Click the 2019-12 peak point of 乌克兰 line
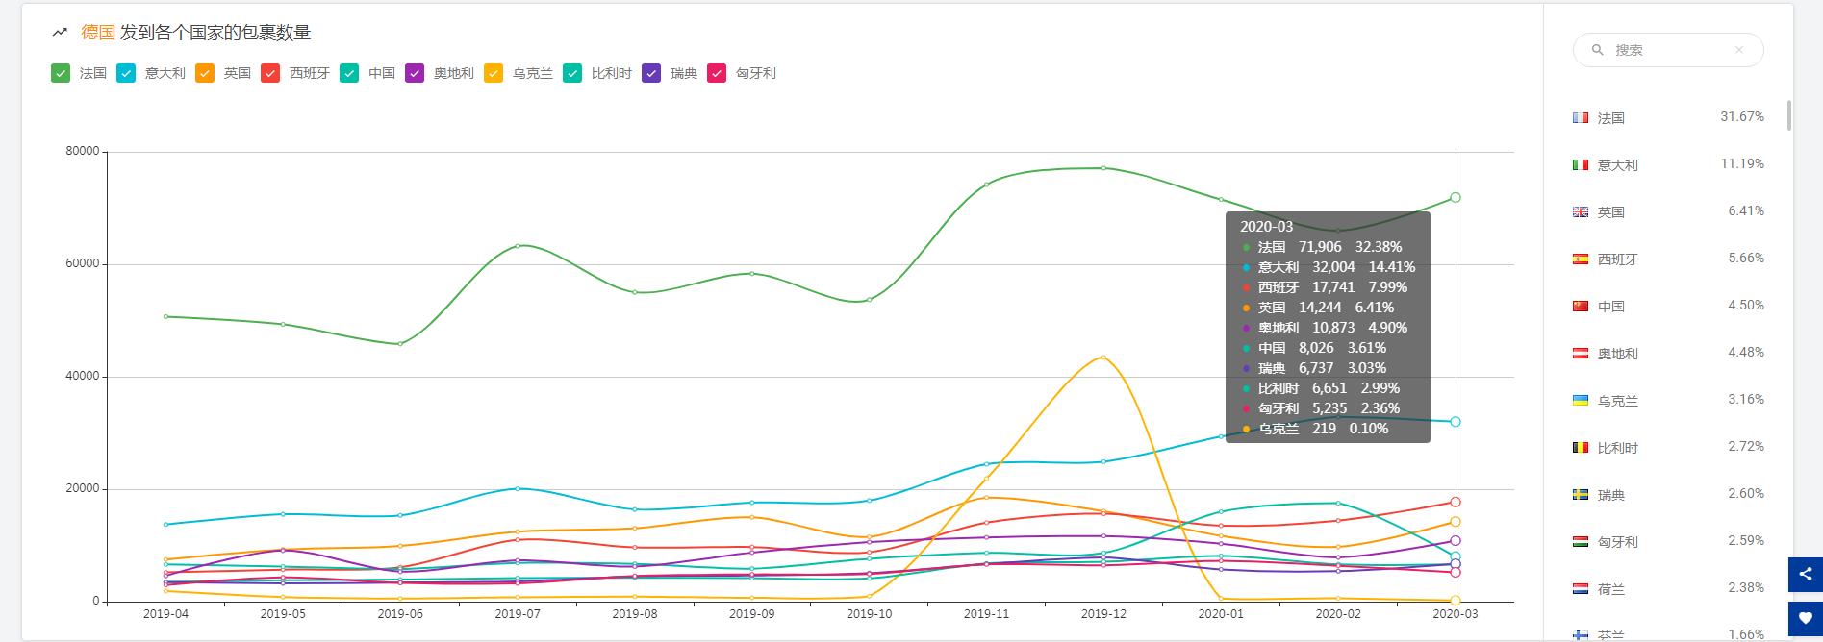1823x642 pixels. point(1103,357)
